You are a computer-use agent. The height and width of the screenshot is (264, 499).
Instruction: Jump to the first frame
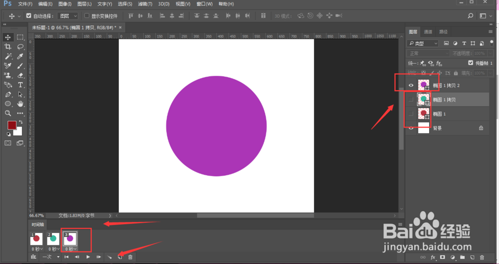[x=66, y=257]
